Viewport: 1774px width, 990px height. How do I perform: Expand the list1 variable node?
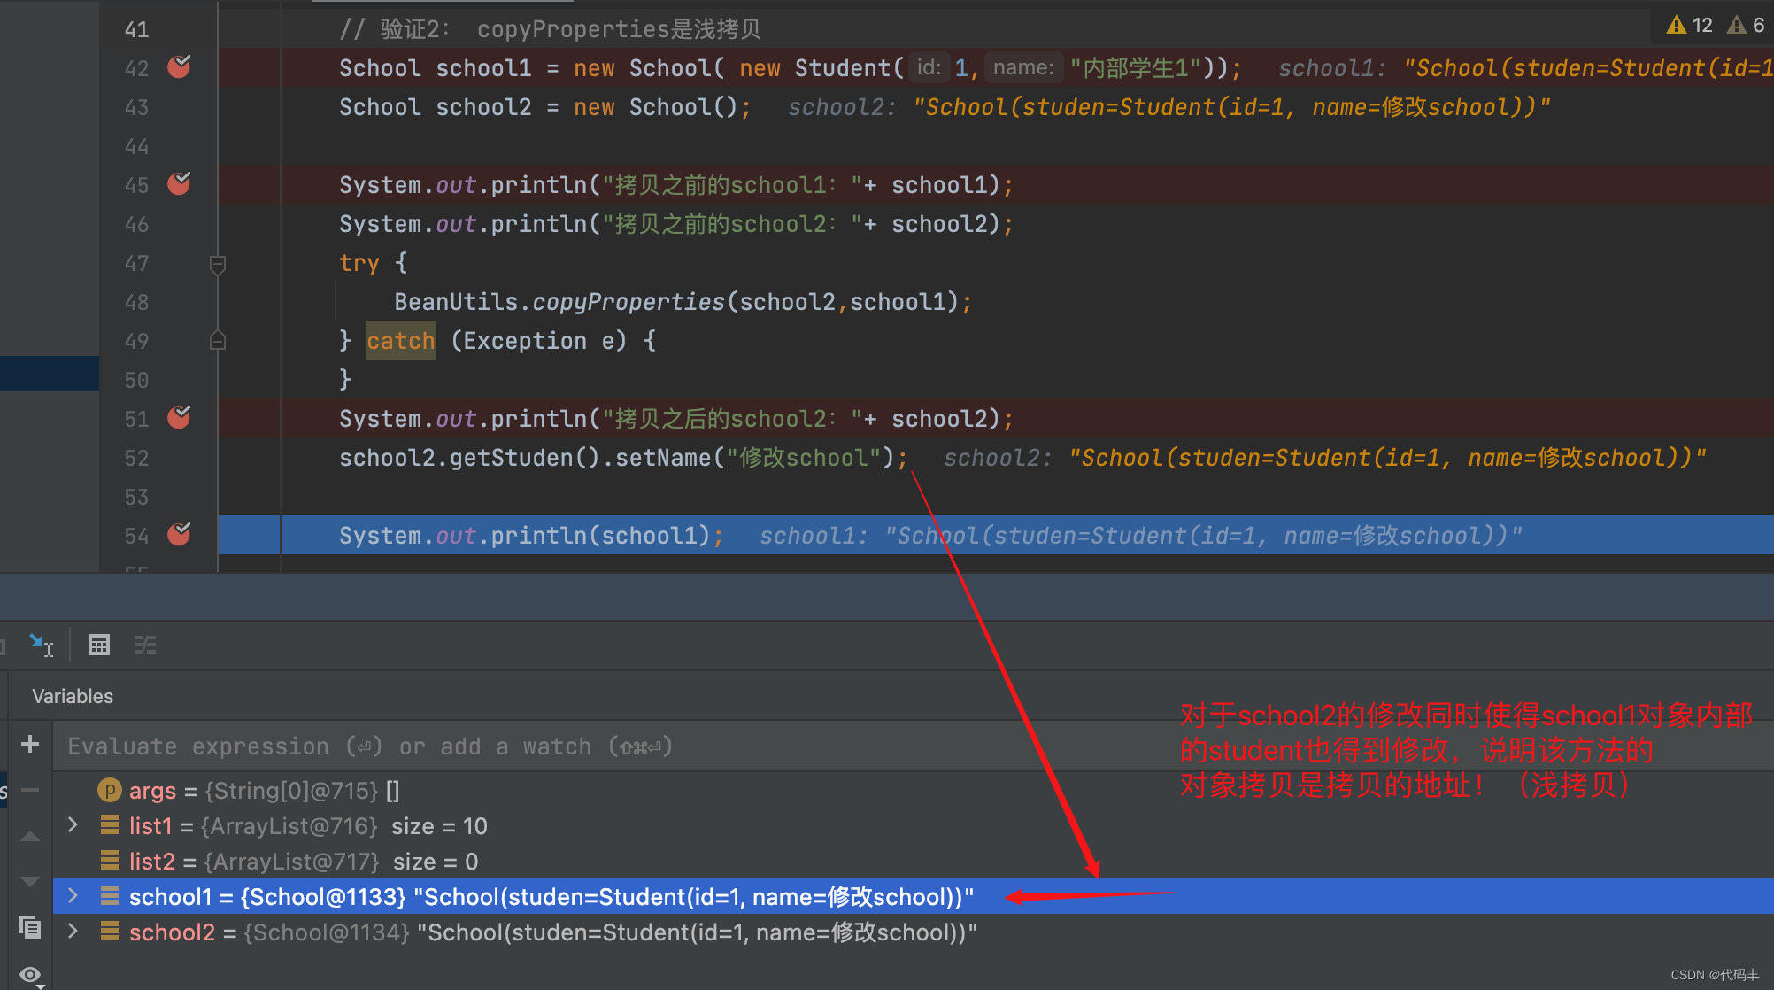click(73, 825)
